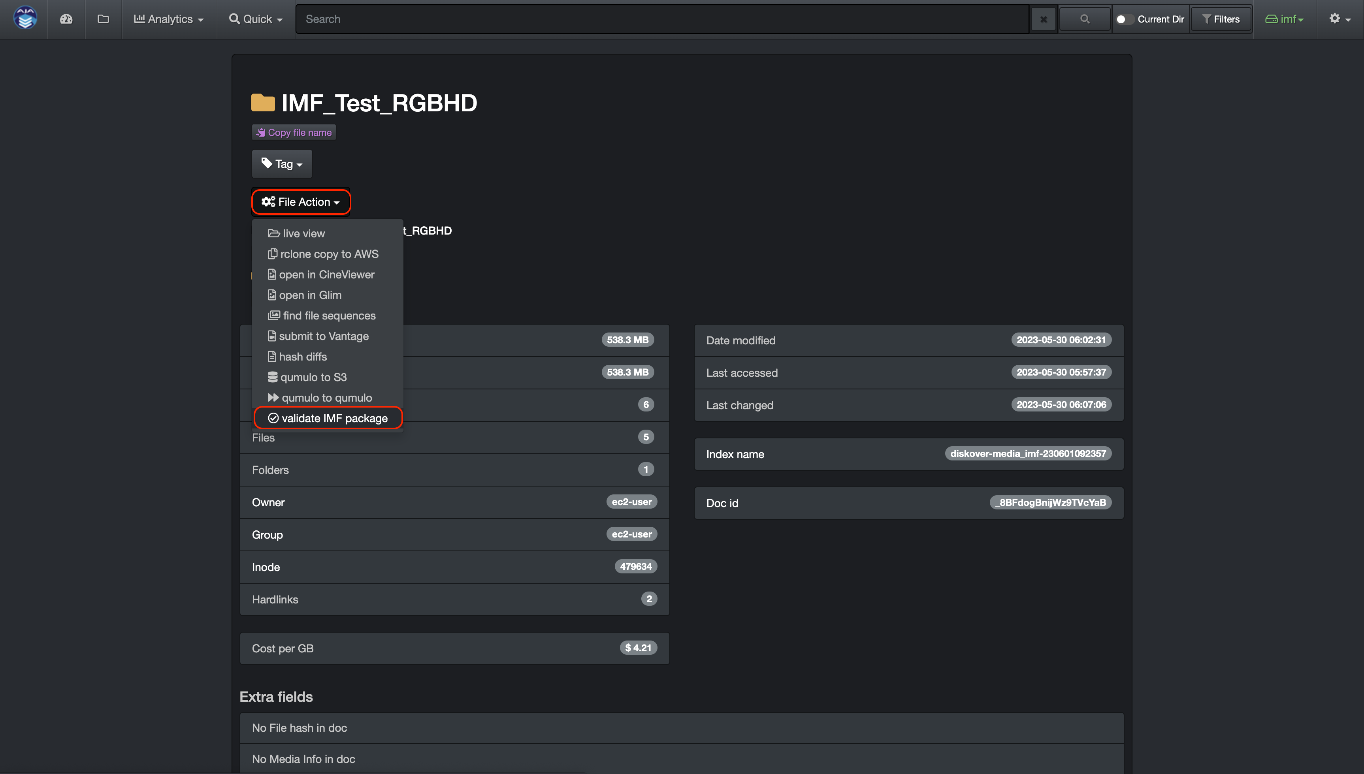Click the file browser folder icon
This screenshot has height=774, width=1364.
103,19
